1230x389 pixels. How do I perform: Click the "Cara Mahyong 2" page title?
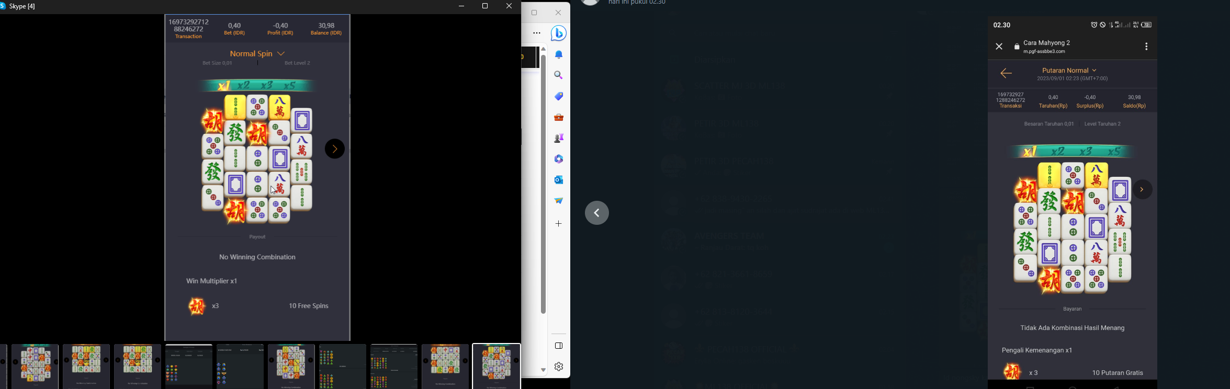tap(1047, 43)
